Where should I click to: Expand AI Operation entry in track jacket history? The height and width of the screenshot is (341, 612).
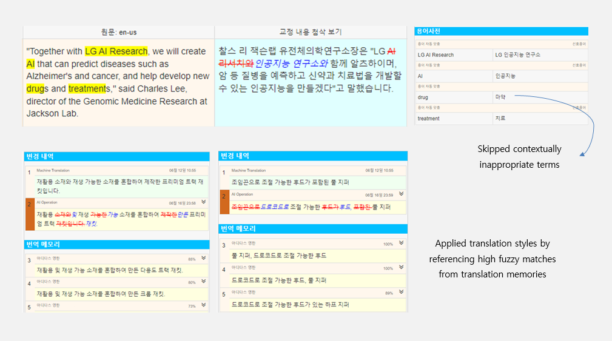[203, 202]
